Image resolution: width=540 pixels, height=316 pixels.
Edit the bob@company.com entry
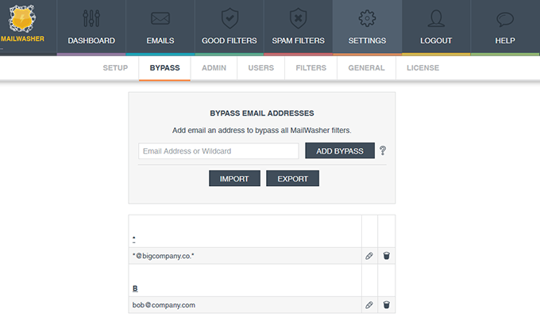coord(369,305)
